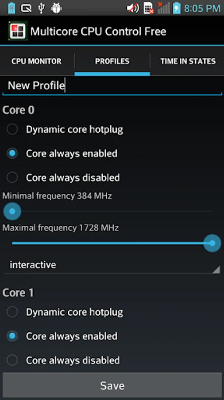This screenshot has height=400, width=224.
Task: Click the Minimal frequency slider handle
Action: [12, 211]
